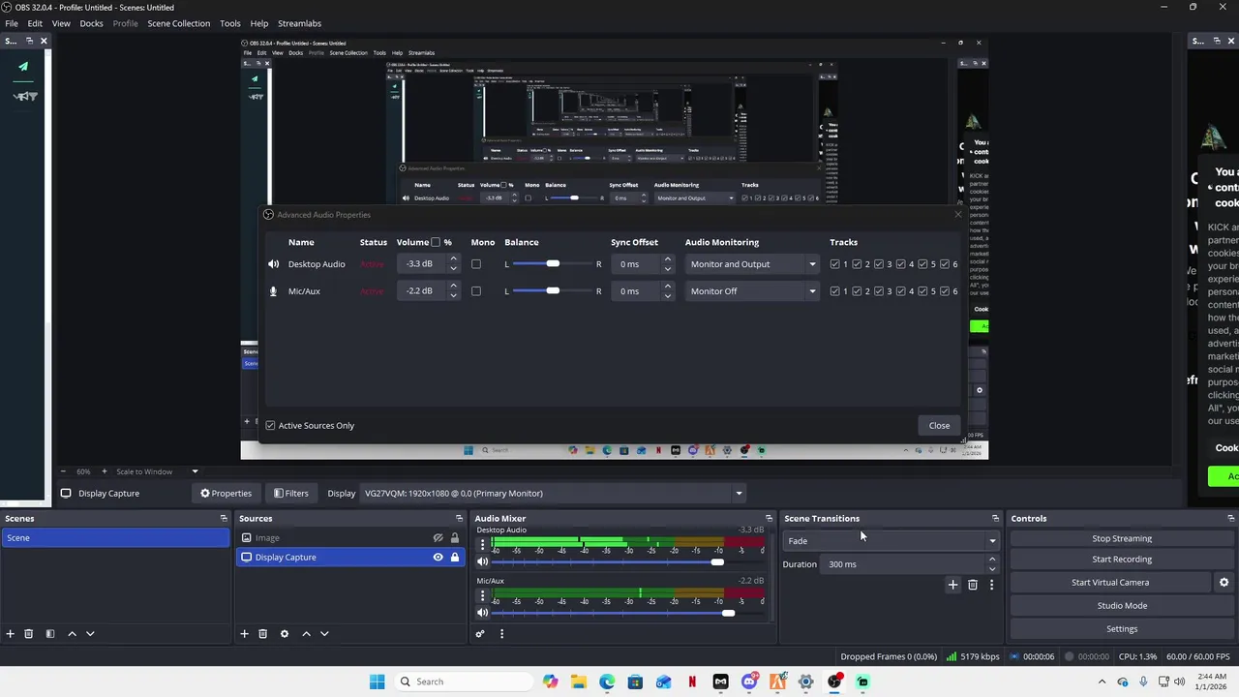Click the paper plane icon in Streamlabs dock

23,67
